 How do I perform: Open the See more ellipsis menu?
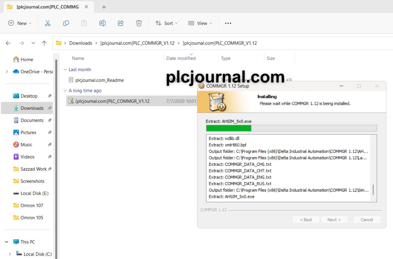click(x=228, y=23)
